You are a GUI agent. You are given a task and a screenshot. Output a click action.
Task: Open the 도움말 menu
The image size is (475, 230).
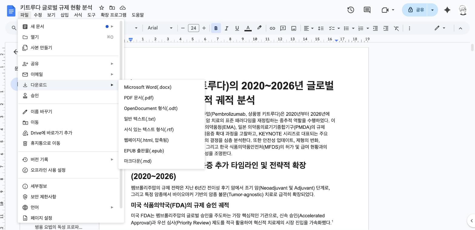[138, 15]
